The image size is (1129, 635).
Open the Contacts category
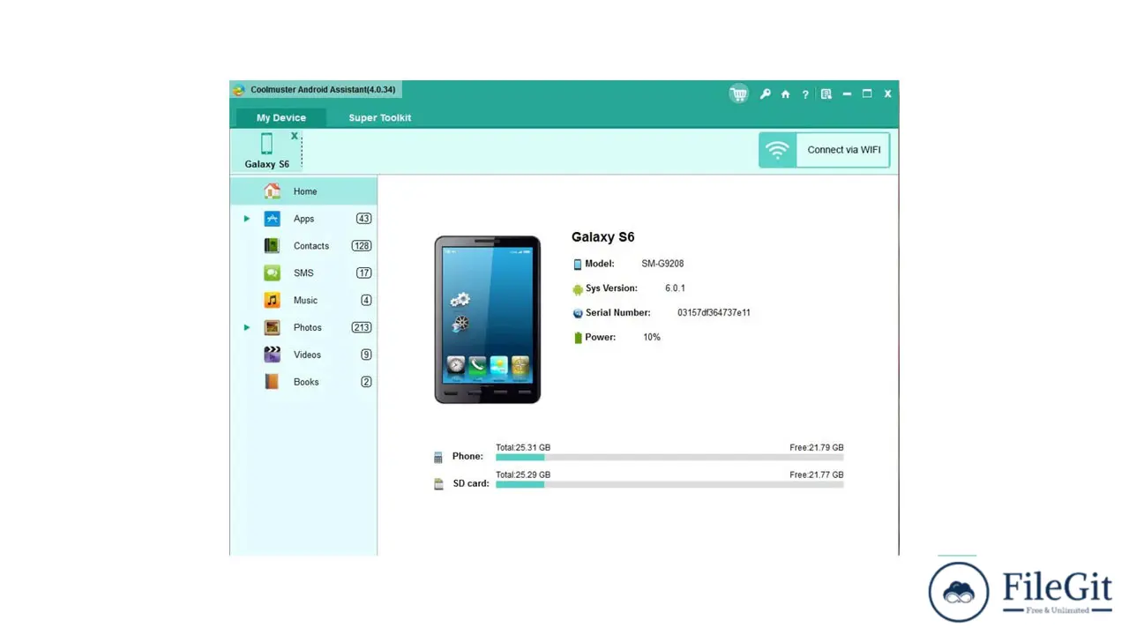pyautogui.click(x=303, y=246)
